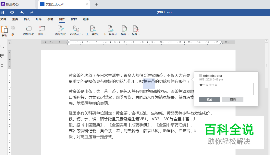Viewport: 270px width, 155px height.
Task: Click the Undo arrow icon
Action: click(22, 12)
